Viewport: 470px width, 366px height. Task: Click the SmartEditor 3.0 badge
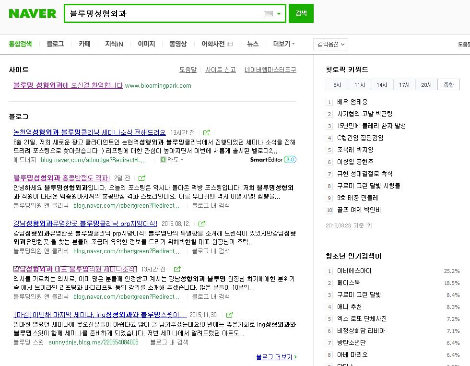coord(273,159)
